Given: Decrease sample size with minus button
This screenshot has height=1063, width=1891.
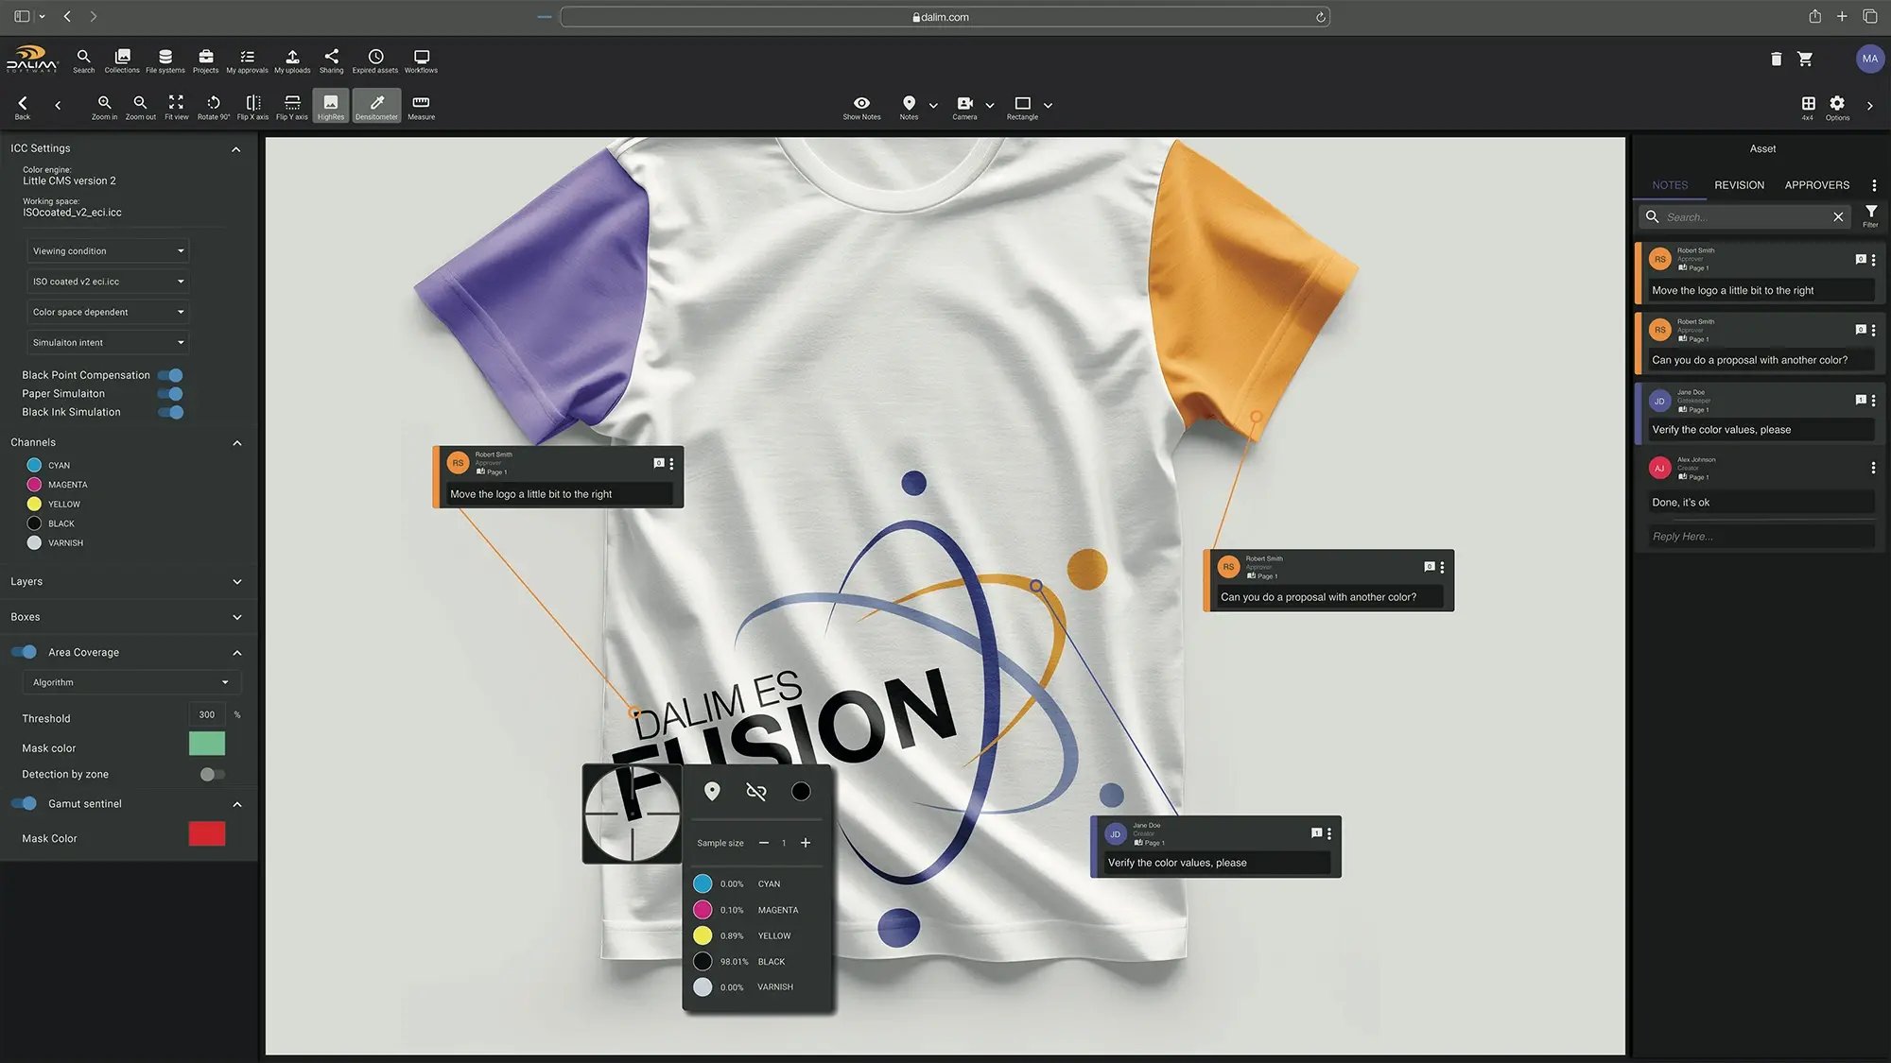Looking at the screenshot, I should [x=764, y=843].
